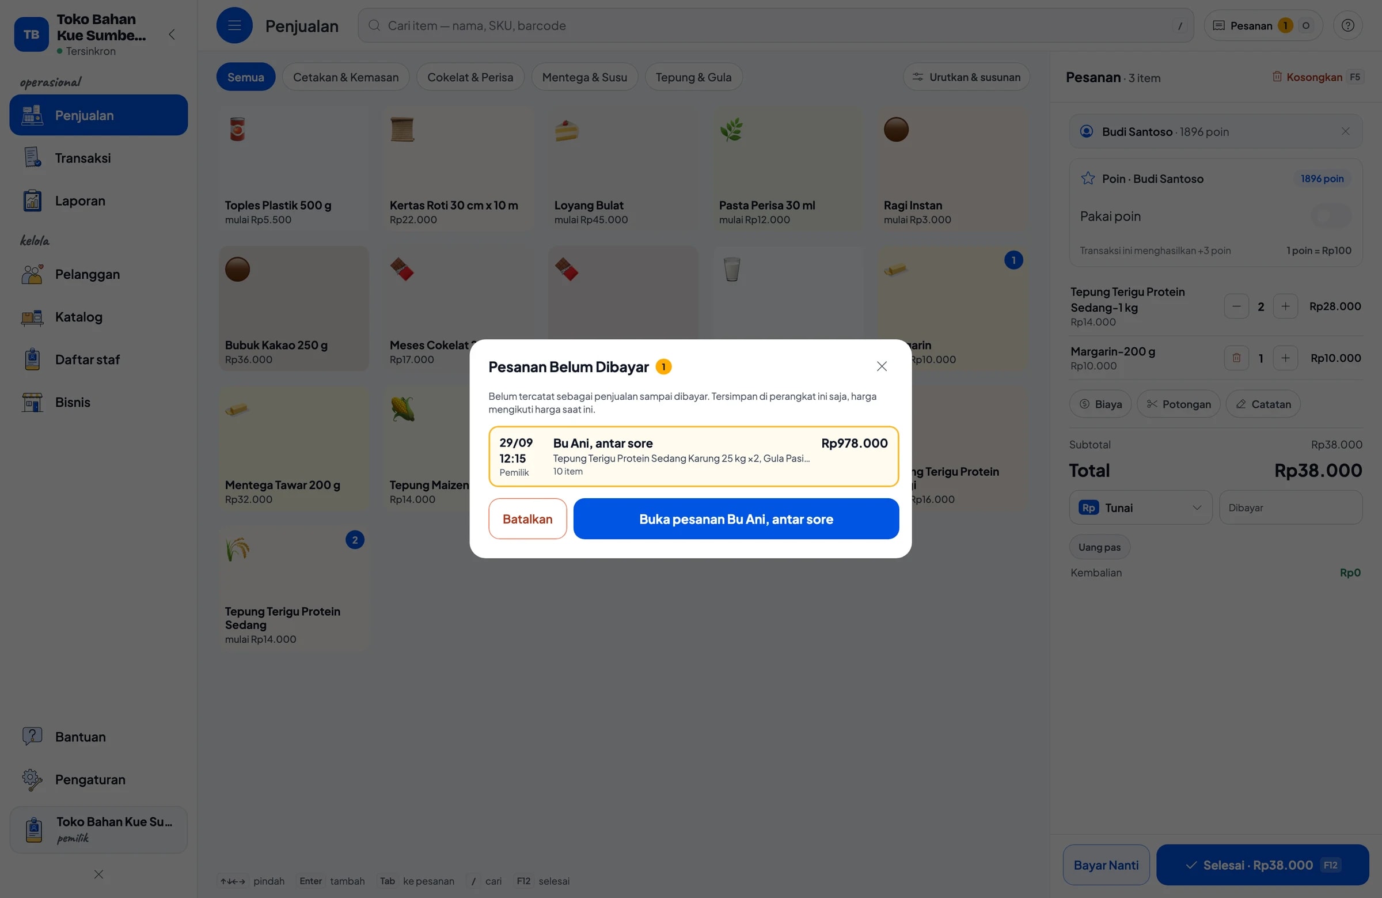The image size is (1382, 898).
Task: Decrease quantity of Tepung Terigu Protein Sedang-1 kg
Action: [x=1236, y=306]
